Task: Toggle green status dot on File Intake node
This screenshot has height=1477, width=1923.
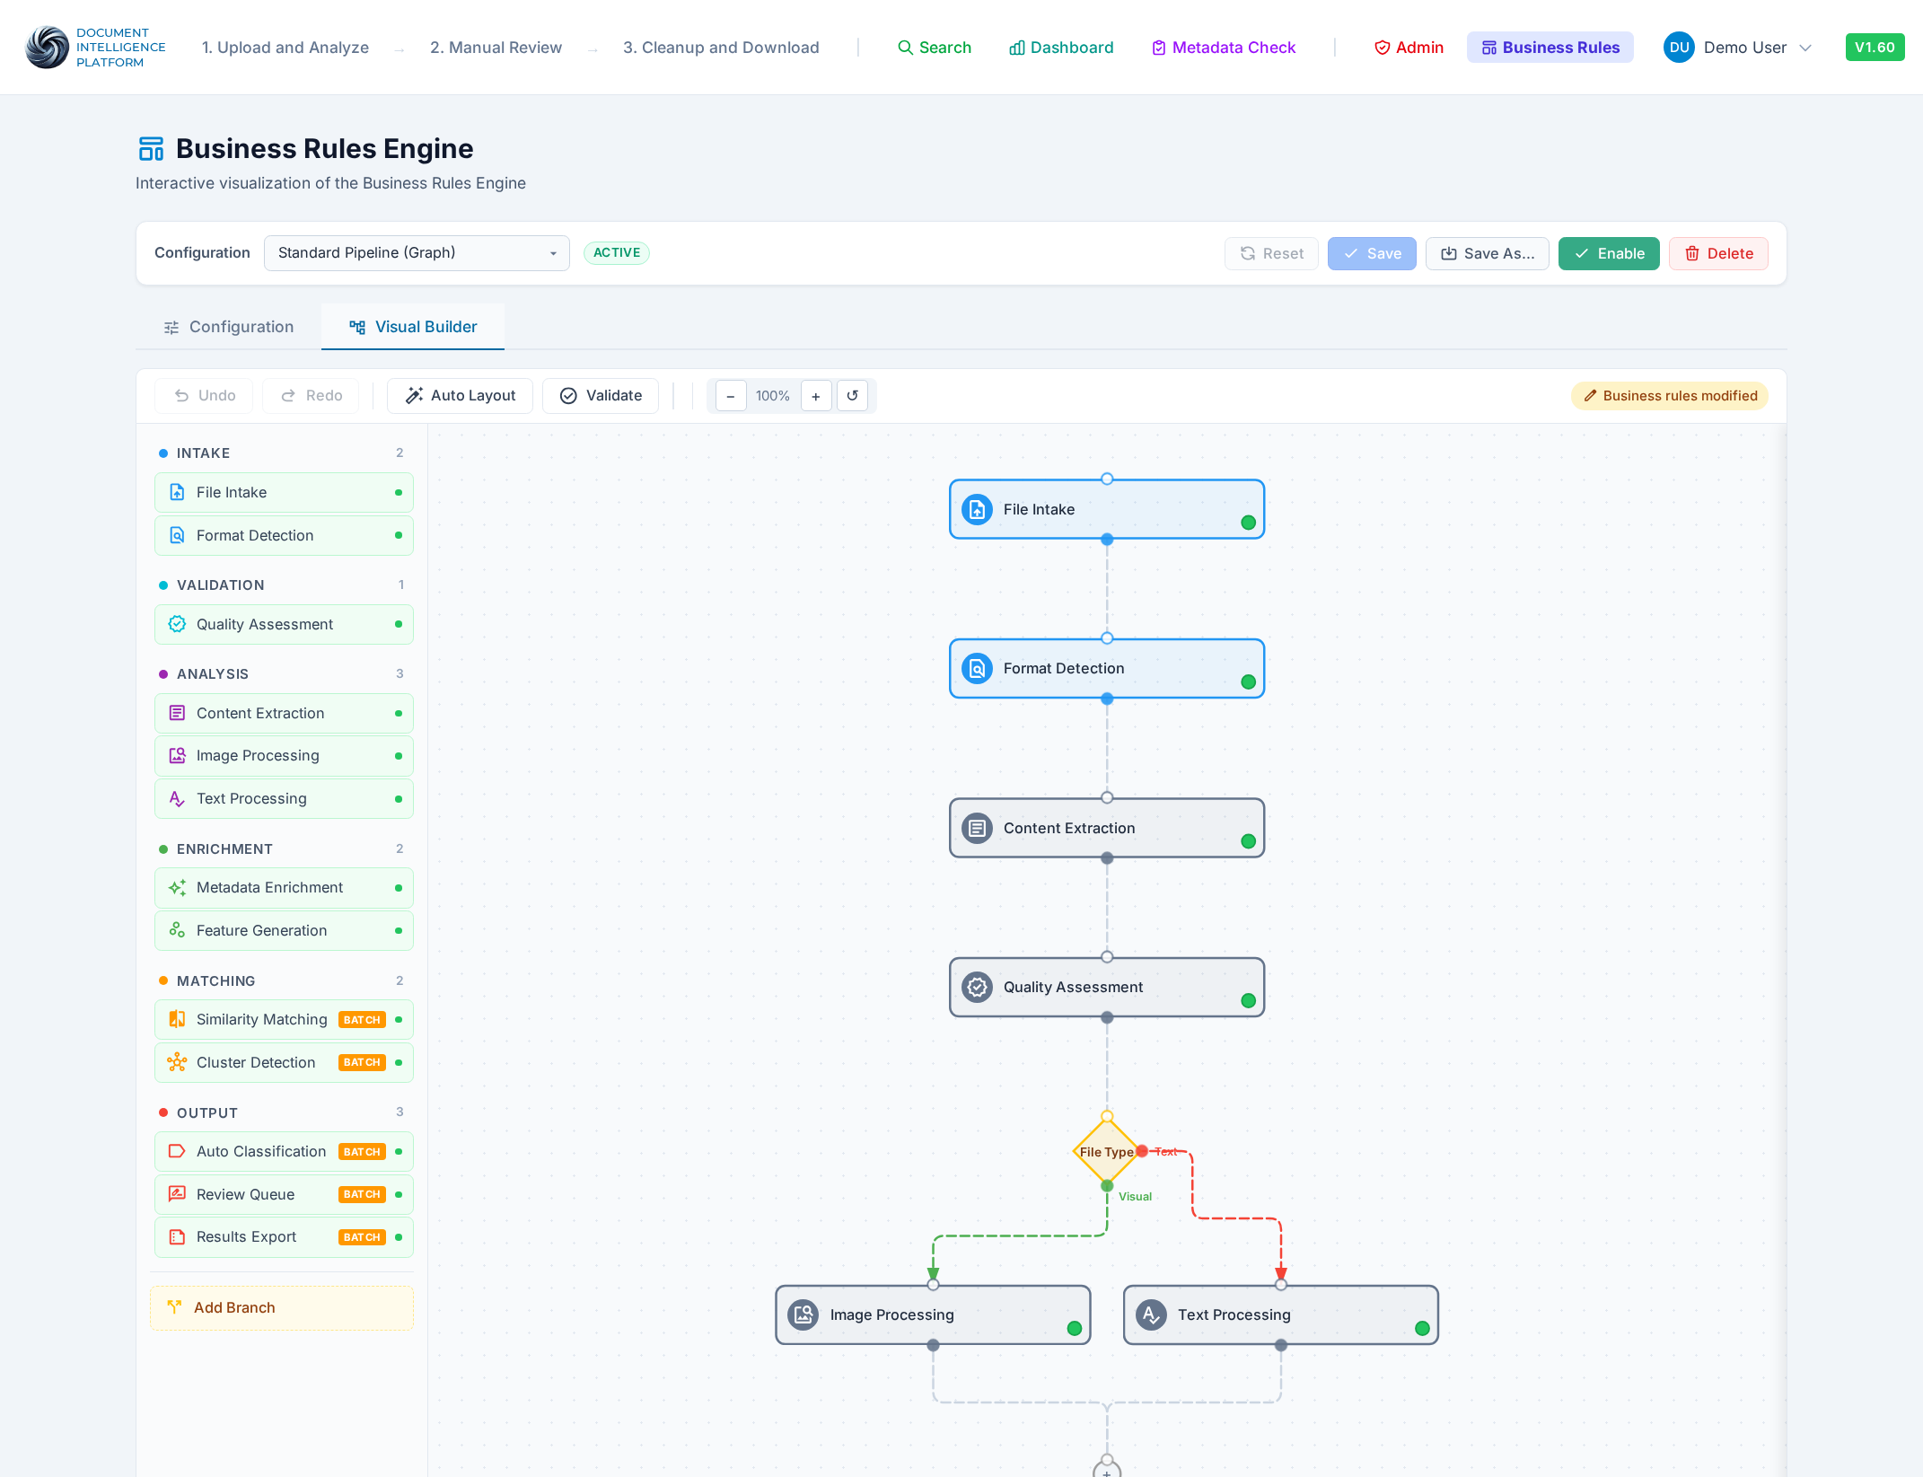Action: (x=1248, y=523)
